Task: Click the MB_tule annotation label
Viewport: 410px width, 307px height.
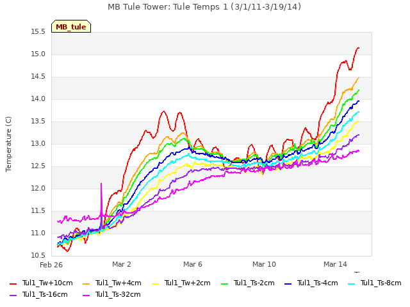Action: (71, 27)
